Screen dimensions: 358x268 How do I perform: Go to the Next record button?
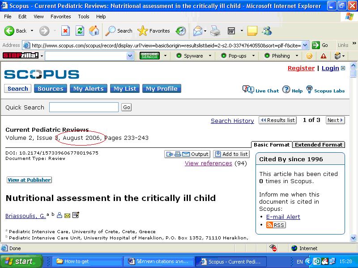coord(335,120)
